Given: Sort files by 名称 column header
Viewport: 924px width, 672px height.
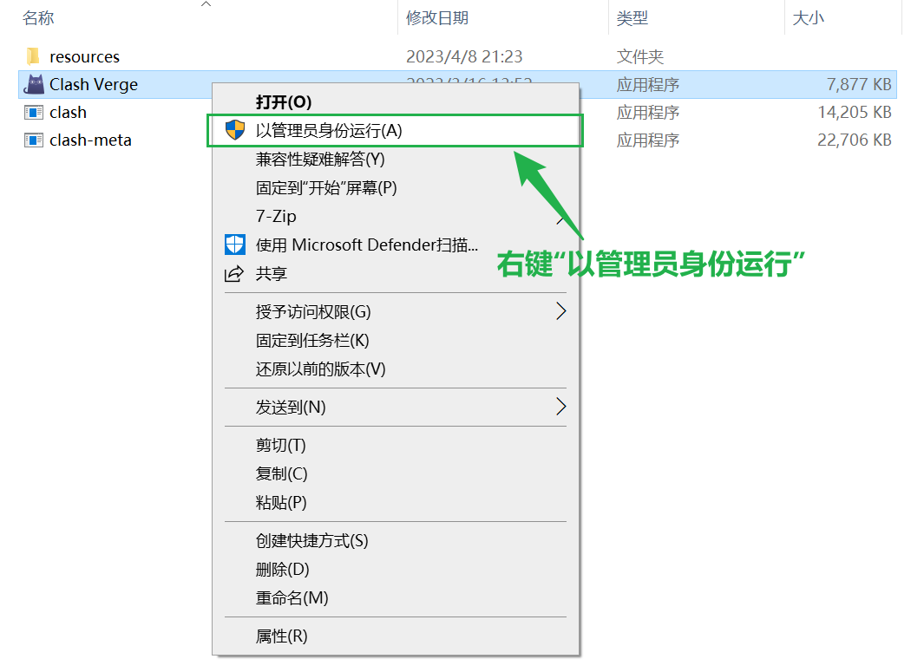Looking at the screenshot, I should 38,17.
